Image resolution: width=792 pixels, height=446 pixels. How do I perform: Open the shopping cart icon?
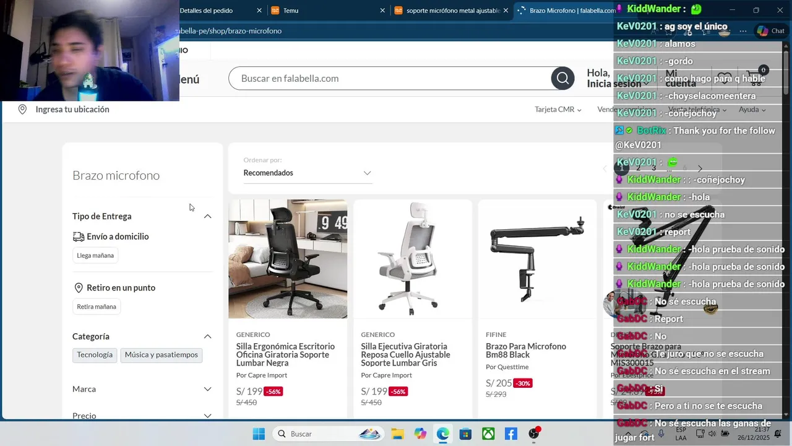point(755,78)
